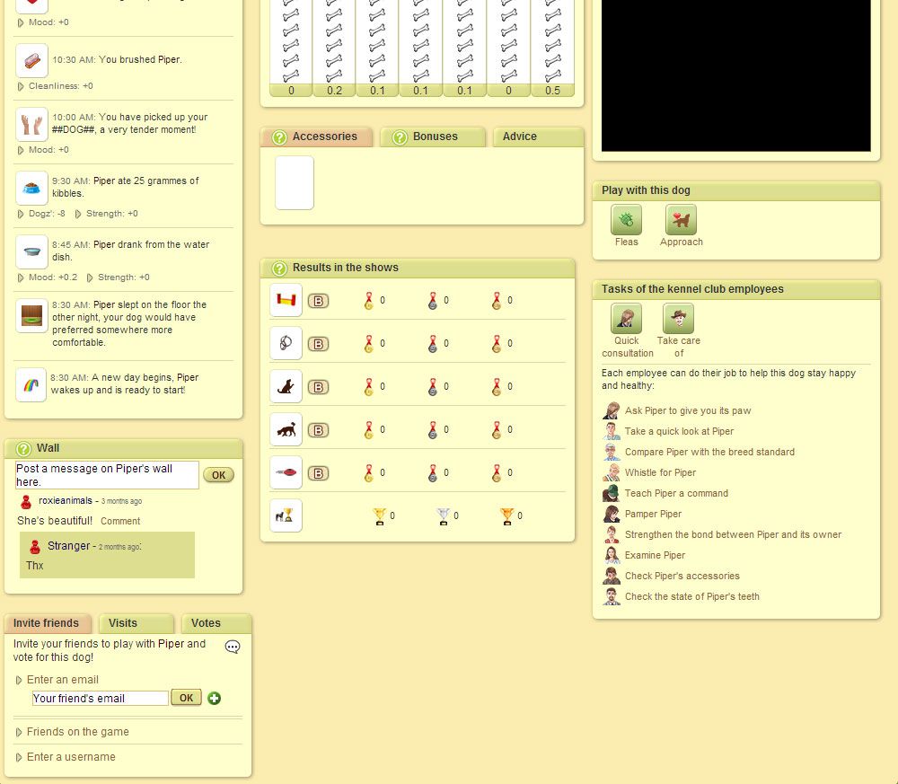898x784 pixels.
Task: Click the black video panel
Action: pos(736,75)
